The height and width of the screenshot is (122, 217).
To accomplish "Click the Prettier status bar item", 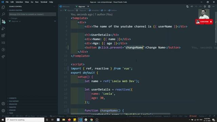I will point(203,116).
